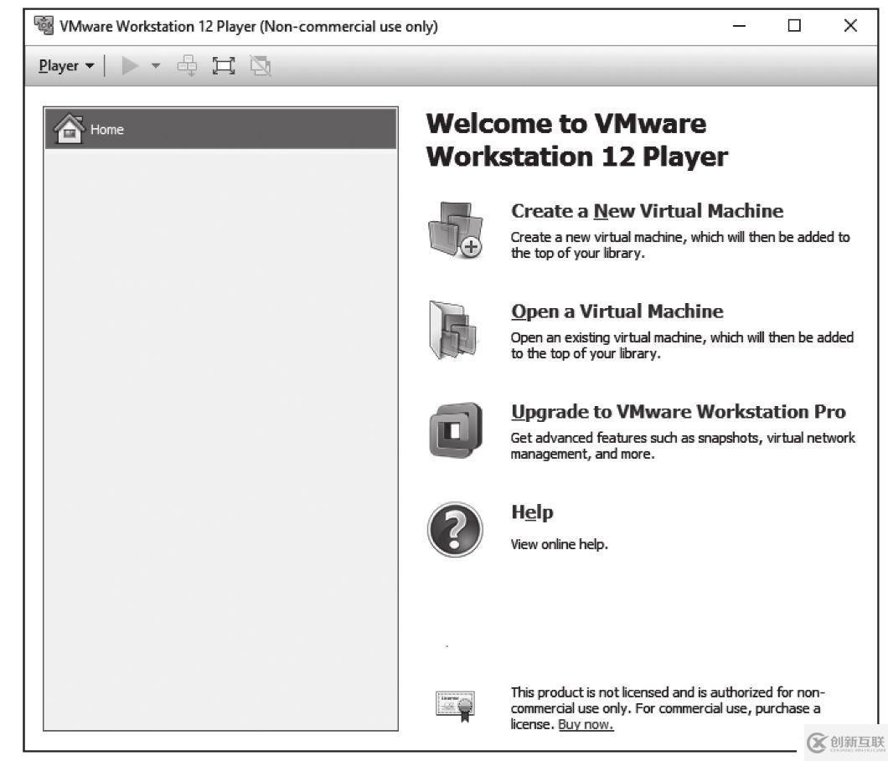This screenshot has height=761, width=888.
Task: Click the open virtual machine folder icon
Action: 453,330
